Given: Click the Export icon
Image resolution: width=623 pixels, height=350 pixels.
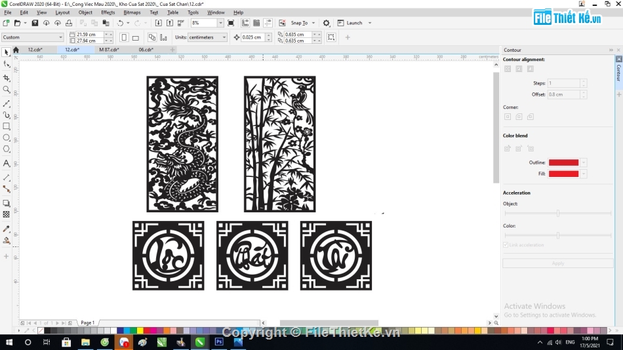Looking at the screenshot, I should [170, 23].
